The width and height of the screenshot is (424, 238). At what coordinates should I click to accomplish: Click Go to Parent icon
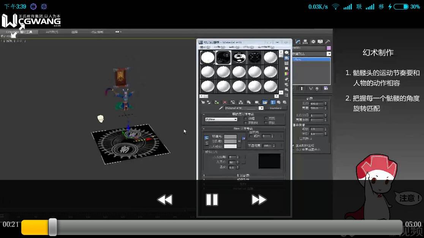[278, 102]
